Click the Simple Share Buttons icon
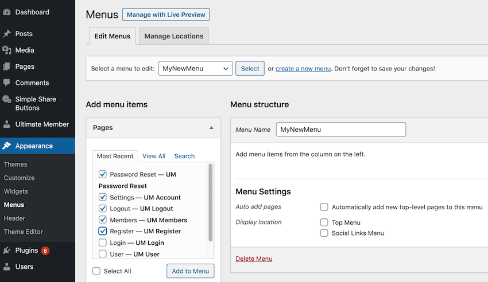488x282 pixels. pyautogui.click(x=6, y=99)
